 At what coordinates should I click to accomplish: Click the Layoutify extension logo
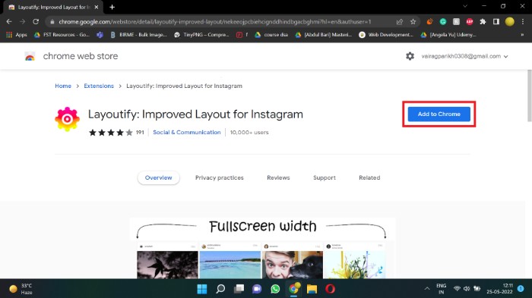click(x=67, y=119)
